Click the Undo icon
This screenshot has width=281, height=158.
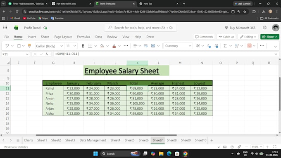coord(7,46)
